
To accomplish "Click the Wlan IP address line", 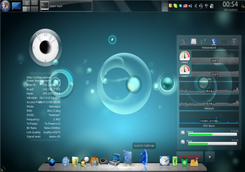I will [x=44, y=85].
